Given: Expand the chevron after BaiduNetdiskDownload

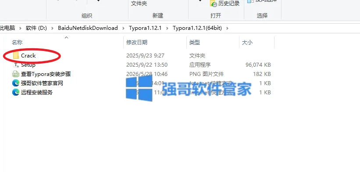Looking at the screenshot, I should pos(123,28).
